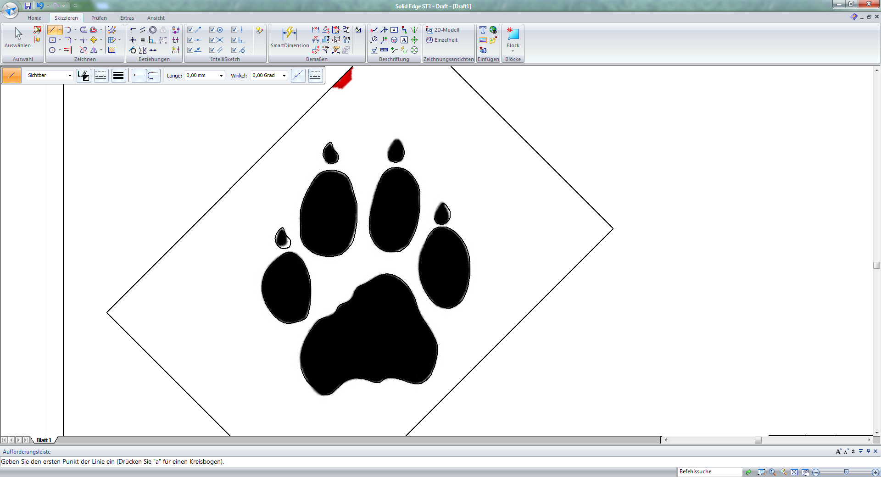This screenshot has height=477, width=881.
Task: Open the Sichtbar line style dropdown
Action: coord(70,76)
